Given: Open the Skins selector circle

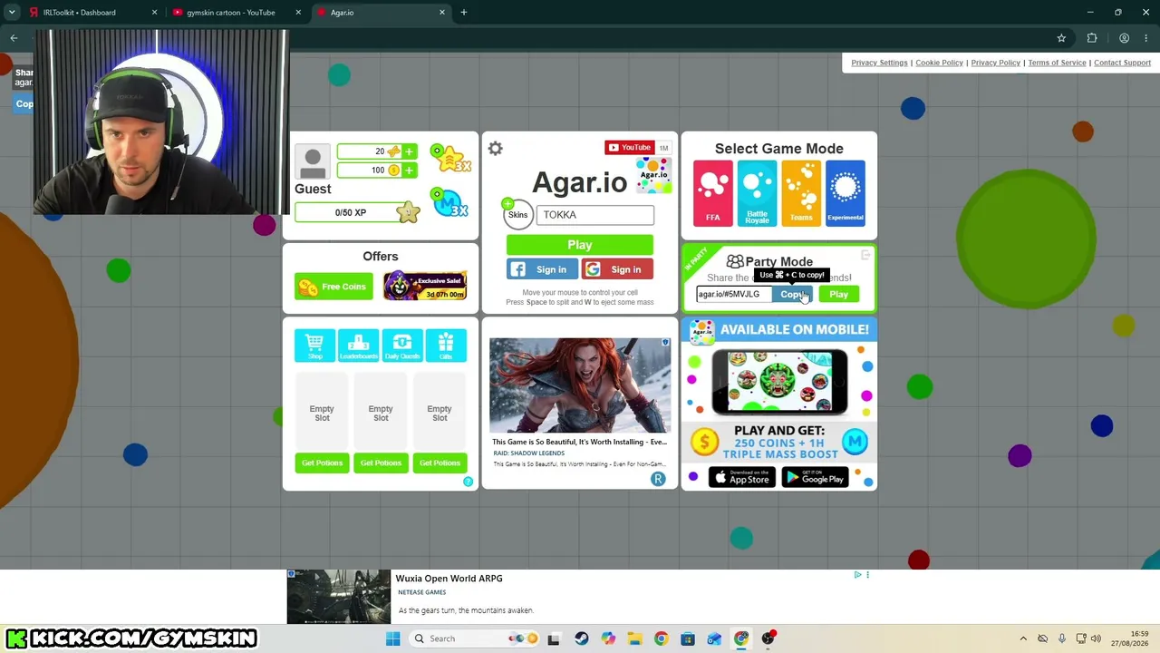Looking at the screenshot, I should click(x=517, y=215).
